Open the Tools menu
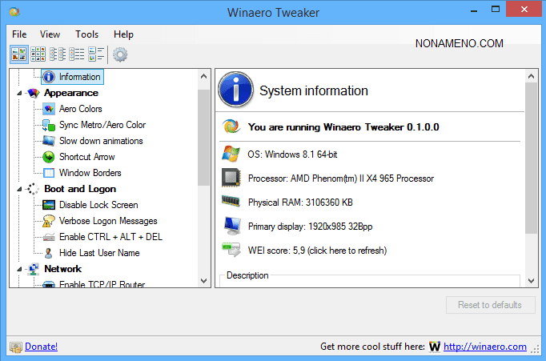Viewport: 546px width, 361px height. click(x=86, y=34)
